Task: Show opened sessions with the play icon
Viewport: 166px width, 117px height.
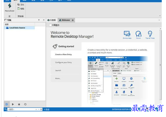Action: point(13,104)
